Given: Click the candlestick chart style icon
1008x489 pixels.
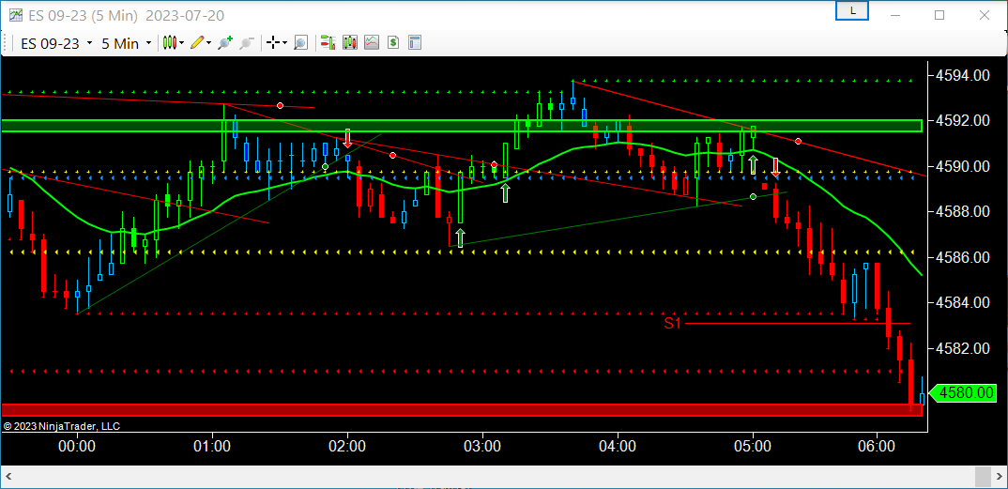Looking at the screenshot, I should point(170,43).
